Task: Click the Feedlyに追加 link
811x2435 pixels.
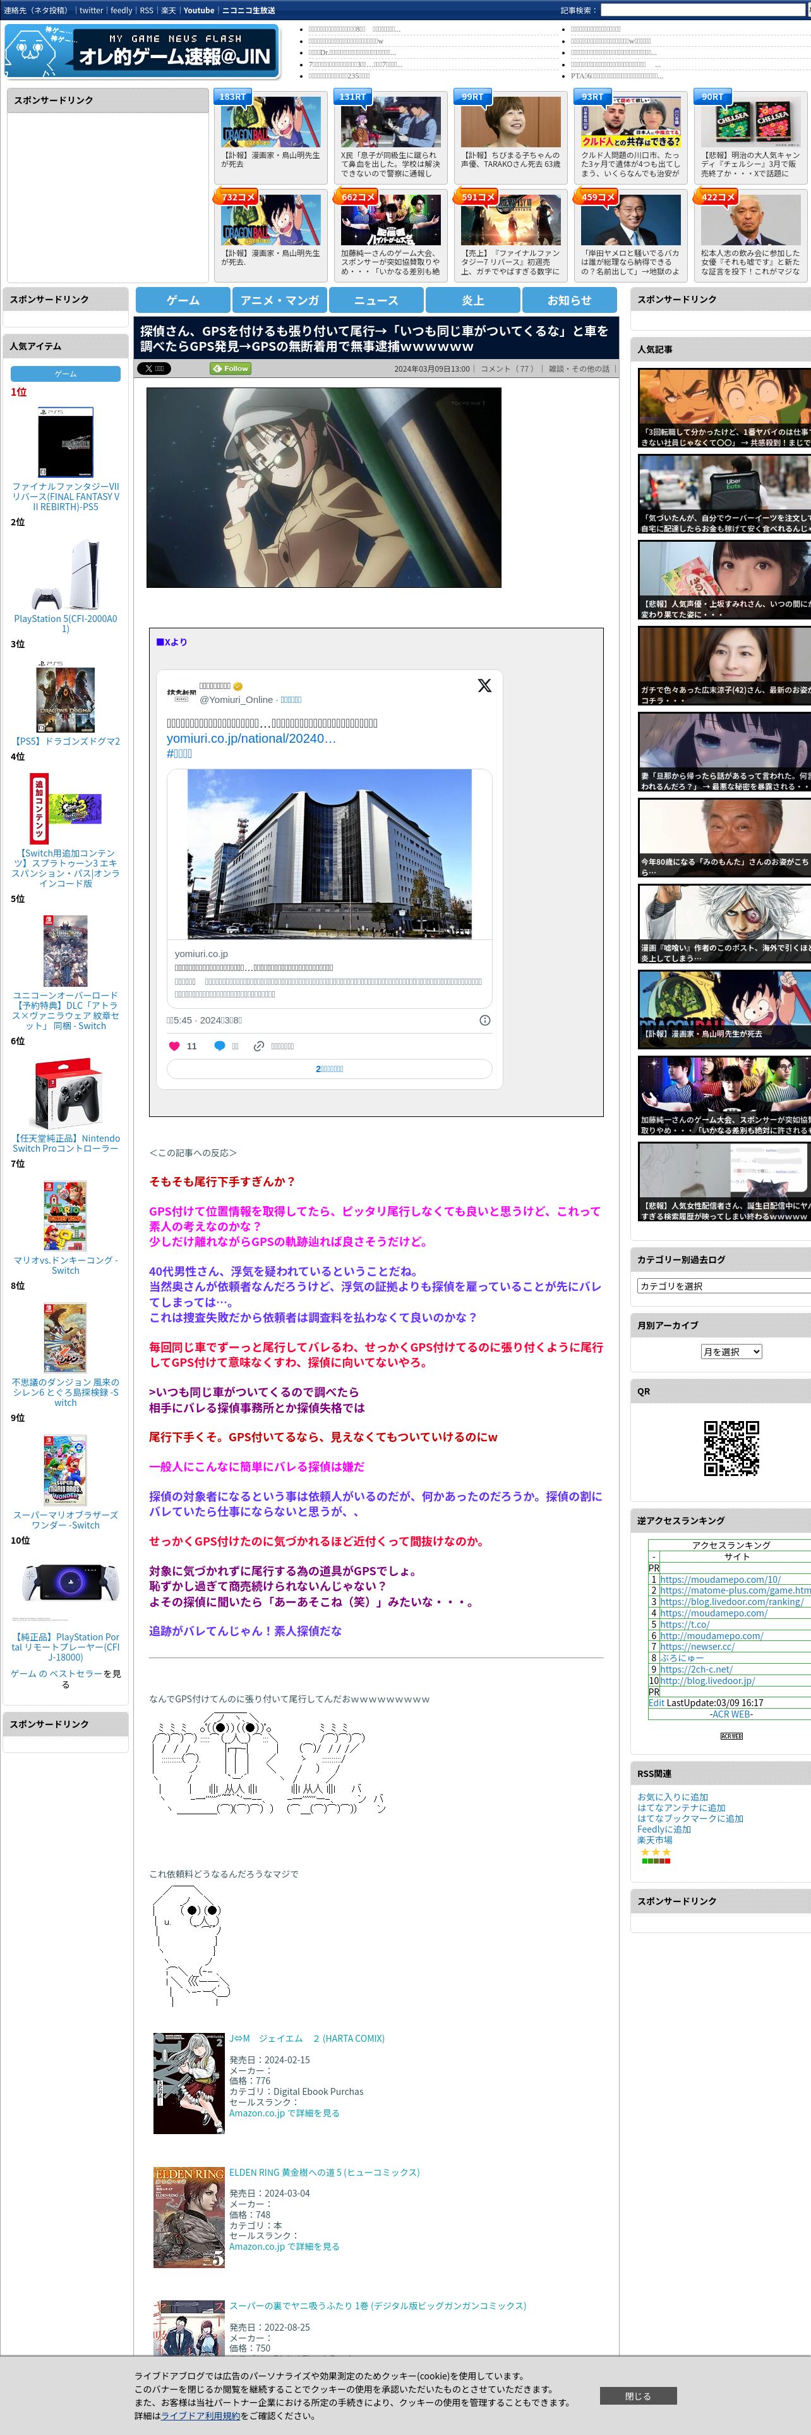Action: tap(664, 1829)
